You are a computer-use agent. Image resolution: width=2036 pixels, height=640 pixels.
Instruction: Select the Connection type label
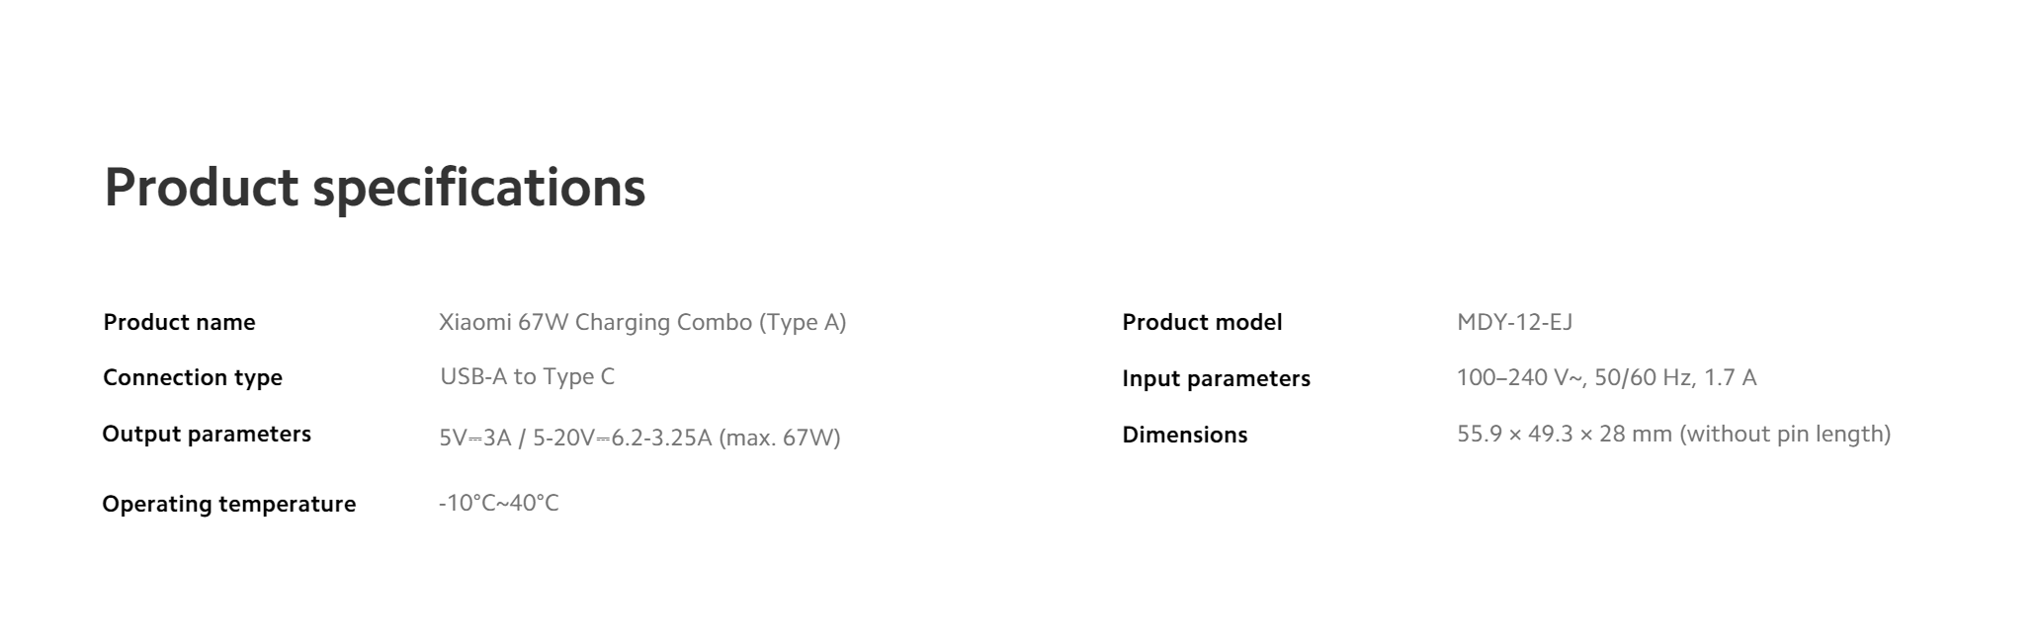pos(193,378)
